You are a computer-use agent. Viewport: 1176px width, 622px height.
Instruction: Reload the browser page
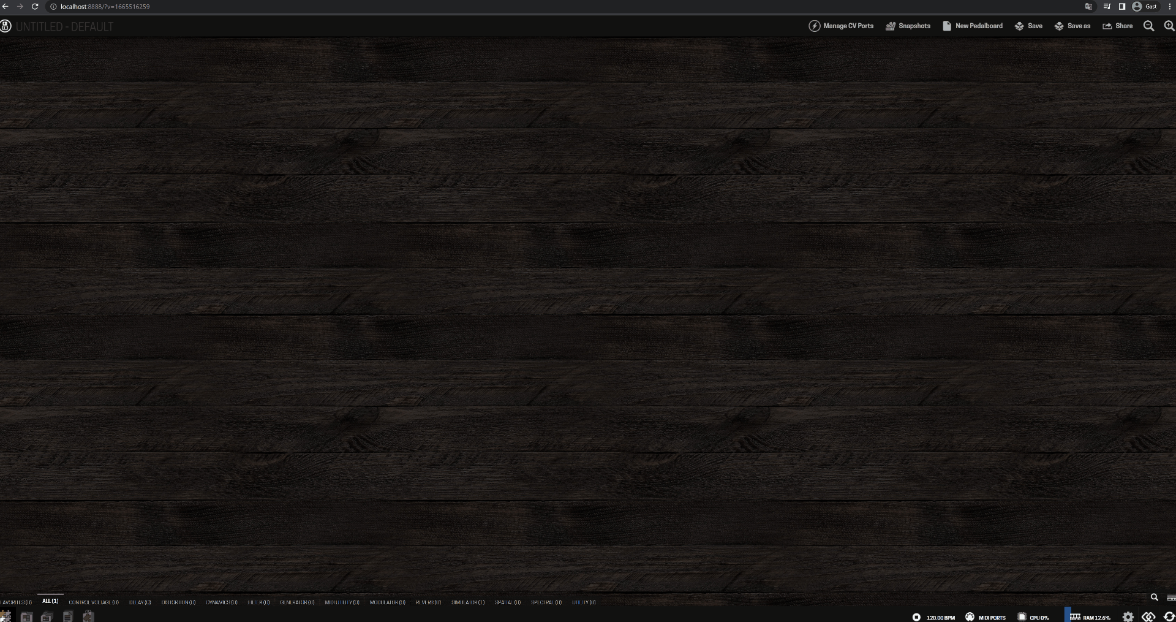click(x=35, y=6)
